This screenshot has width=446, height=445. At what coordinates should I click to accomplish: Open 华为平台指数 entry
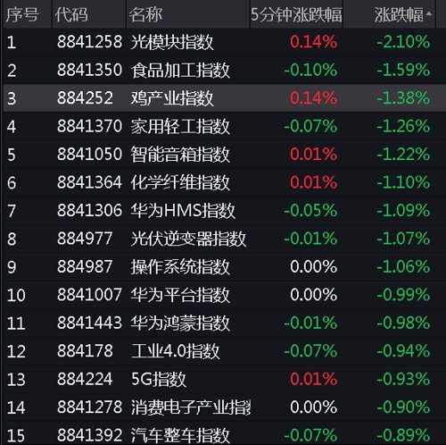pos(180,295)
